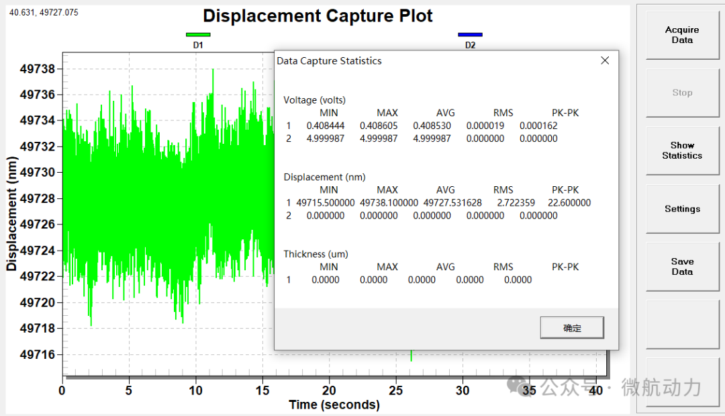Viewport: 725px width, 416px height.
Task: Select voltage RMS value 0.000019
Action: (485, 126)
